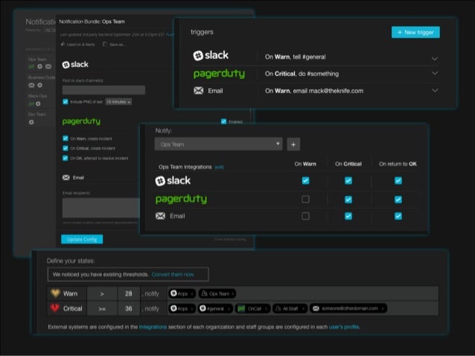Click the email icon under Ops Team sidebar entry
475x356 pixels.
(48, 67)
